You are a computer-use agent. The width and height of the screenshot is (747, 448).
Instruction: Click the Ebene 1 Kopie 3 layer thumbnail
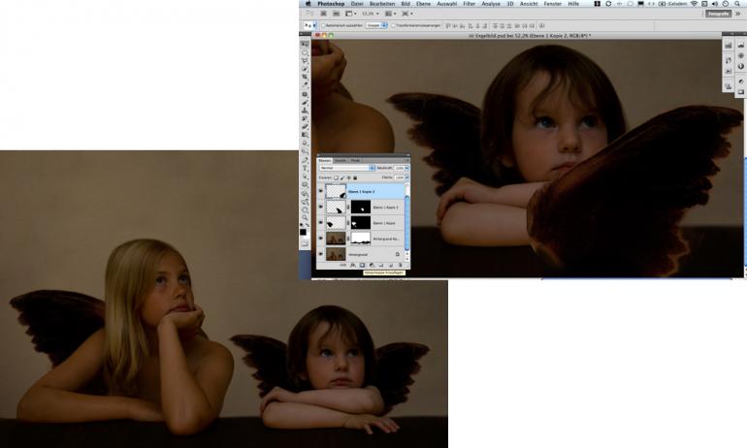point(336,191)
